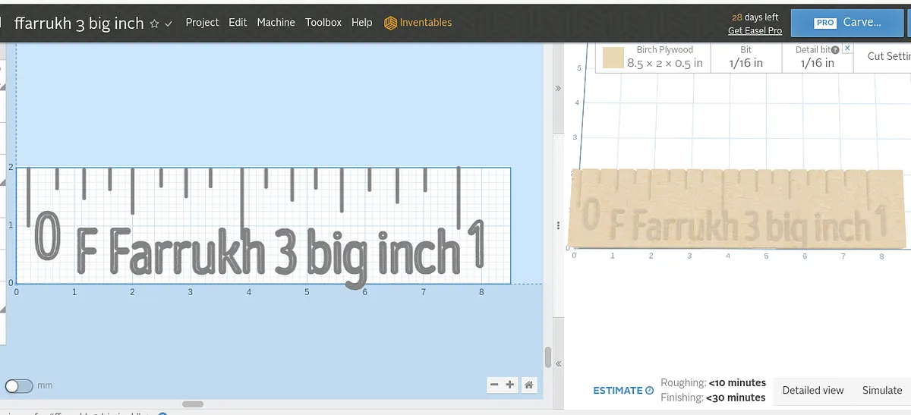Zoom in the canvas with plus
Image resolution: width=911 pixels, height=415 pixels.
[510, 385]
